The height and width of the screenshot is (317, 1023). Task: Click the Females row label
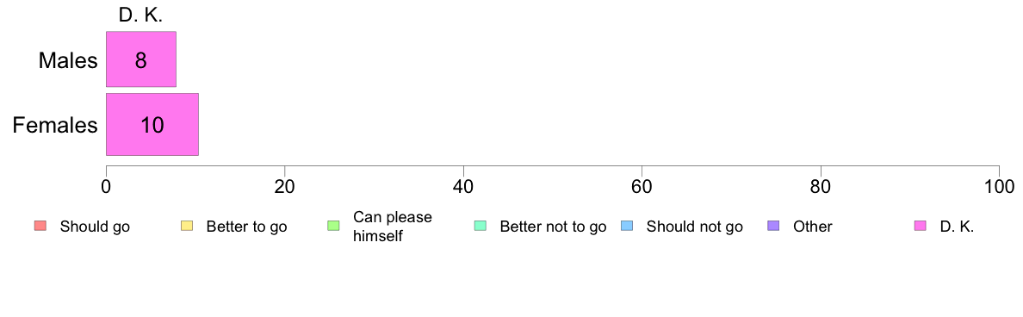pos(55,125)
